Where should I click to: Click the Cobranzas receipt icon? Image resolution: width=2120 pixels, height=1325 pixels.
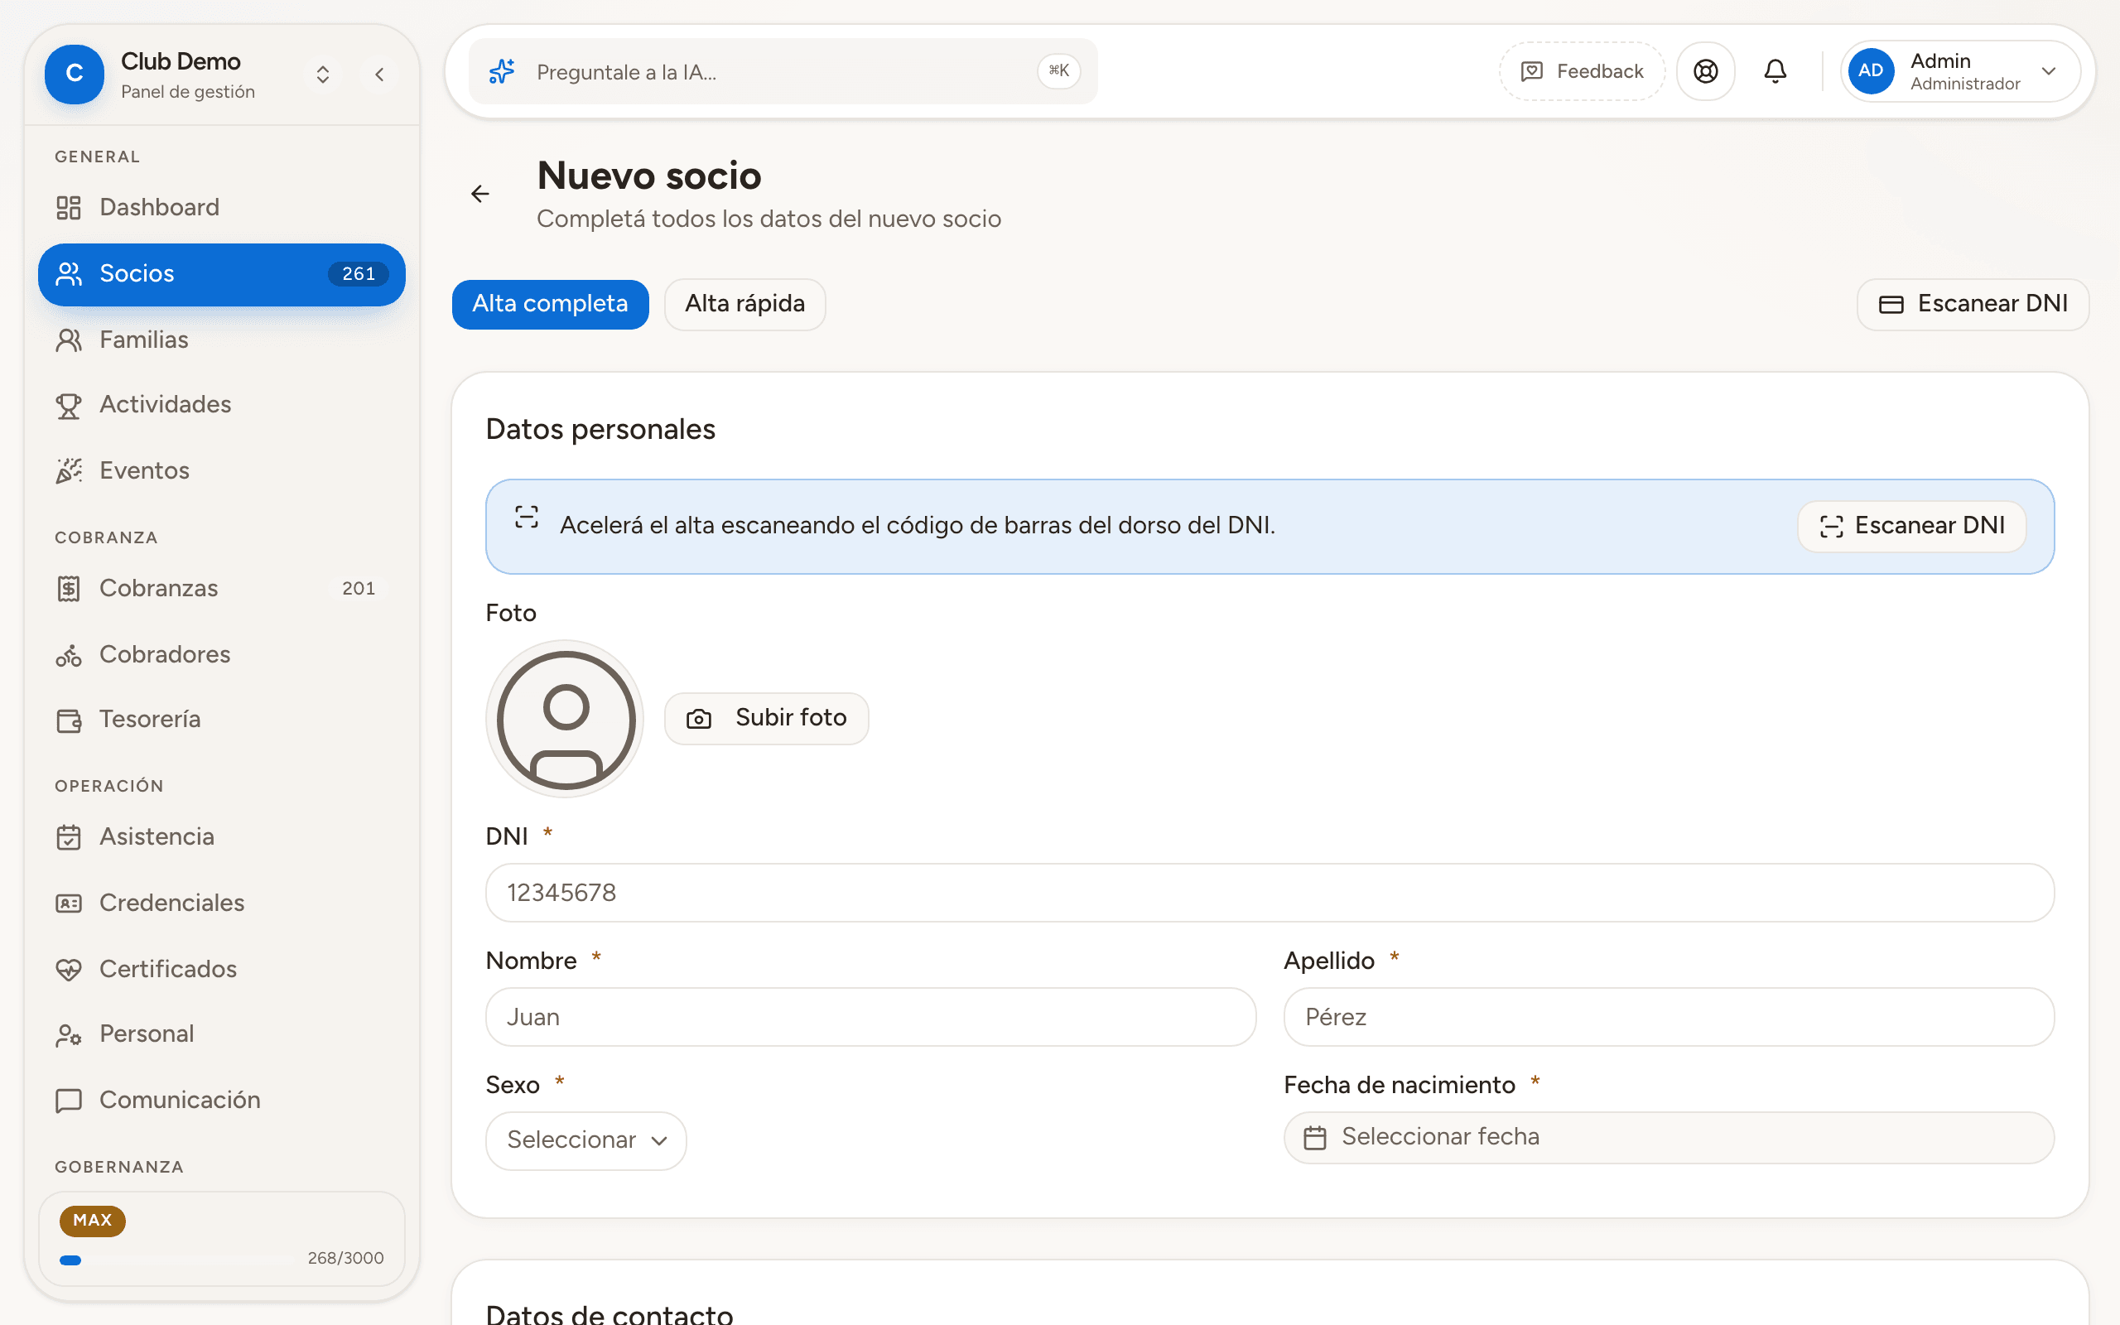coord(69,589)
